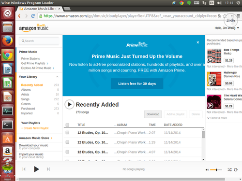The image size is (242, 181).
Task: Select Genres in Your Library
Action: (x=26, y=104)
